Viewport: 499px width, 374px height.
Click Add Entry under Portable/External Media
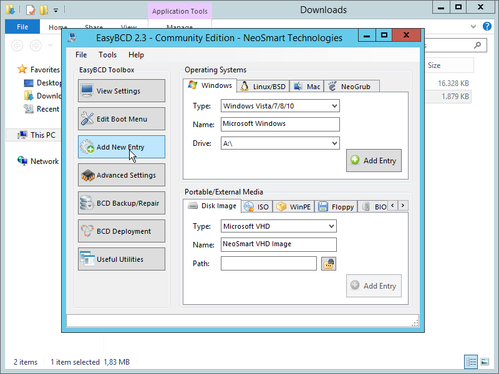point(374,286)
